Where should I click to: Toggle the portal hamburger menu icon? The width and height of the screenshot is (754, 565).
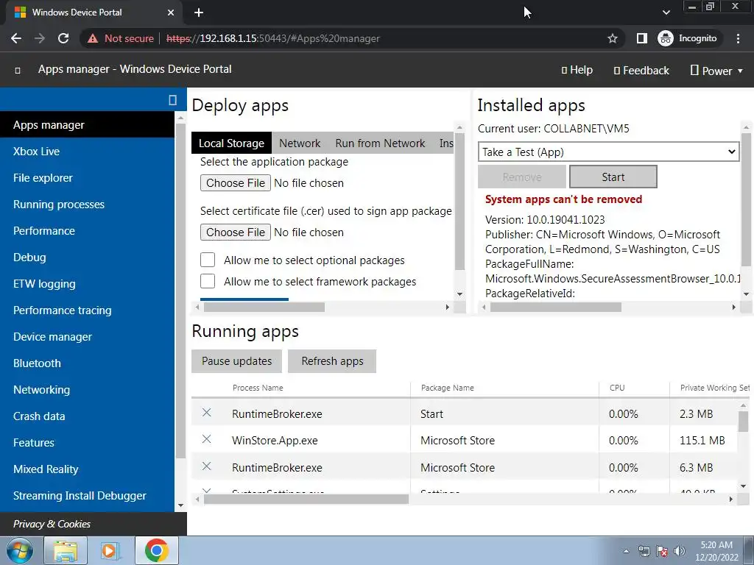(18, 71)
